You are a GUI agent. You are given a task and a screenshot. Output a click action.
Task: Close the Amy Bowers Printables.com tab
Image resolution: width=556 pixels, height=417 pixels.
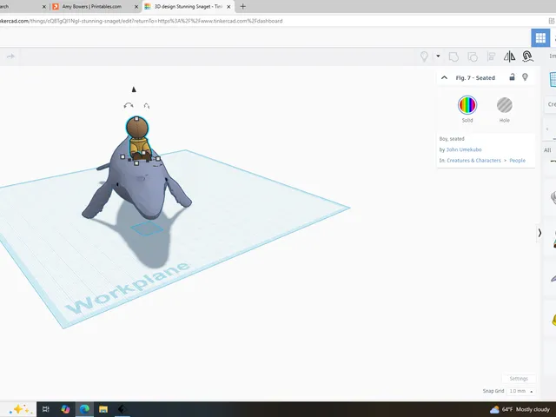[137, 7]
